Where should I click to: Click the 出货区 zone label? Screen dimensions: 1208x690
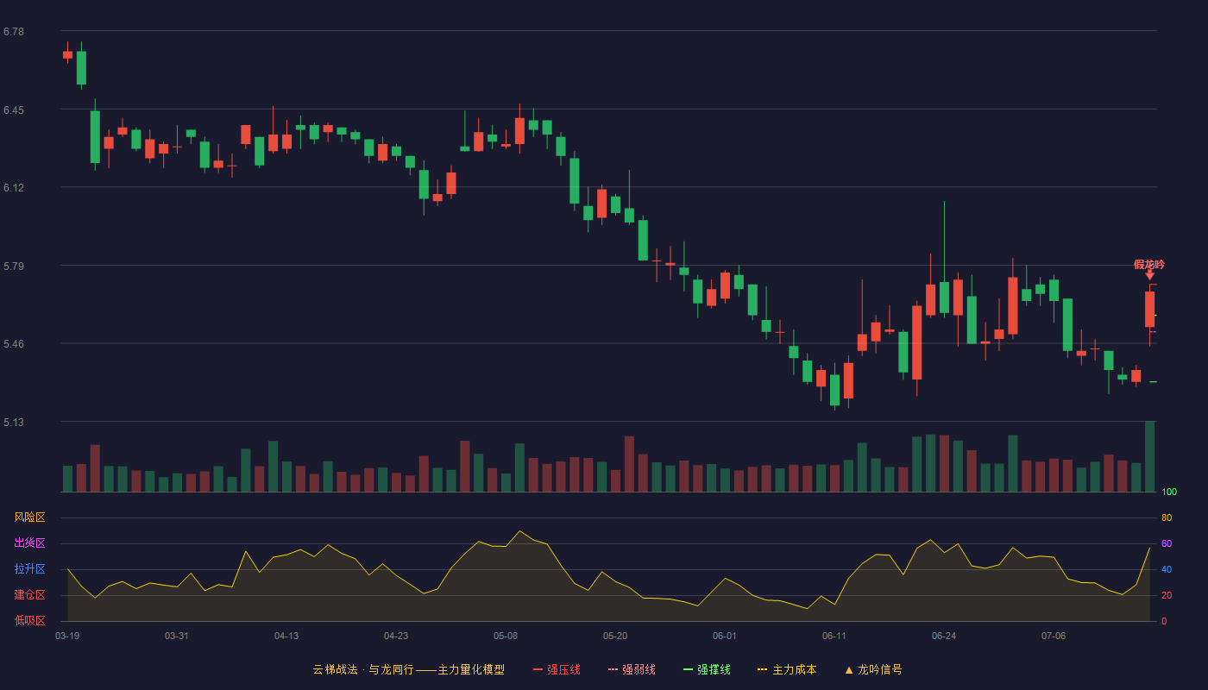pyautogui.click(x=29, y=543)
